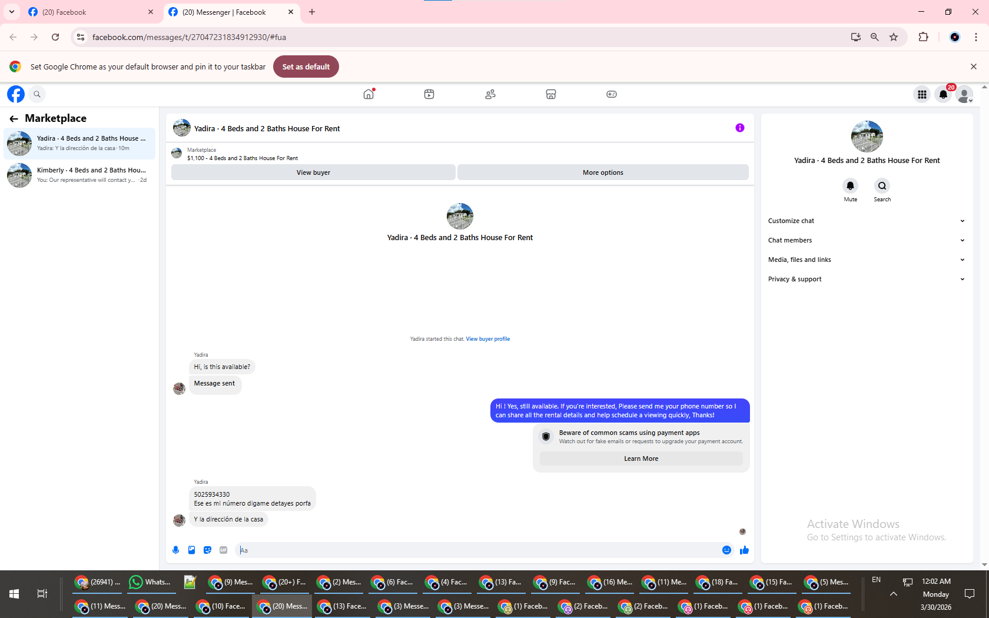The image size is (989, 618).
Task: Open the taskbar clock and date
Action: (936, 594)
